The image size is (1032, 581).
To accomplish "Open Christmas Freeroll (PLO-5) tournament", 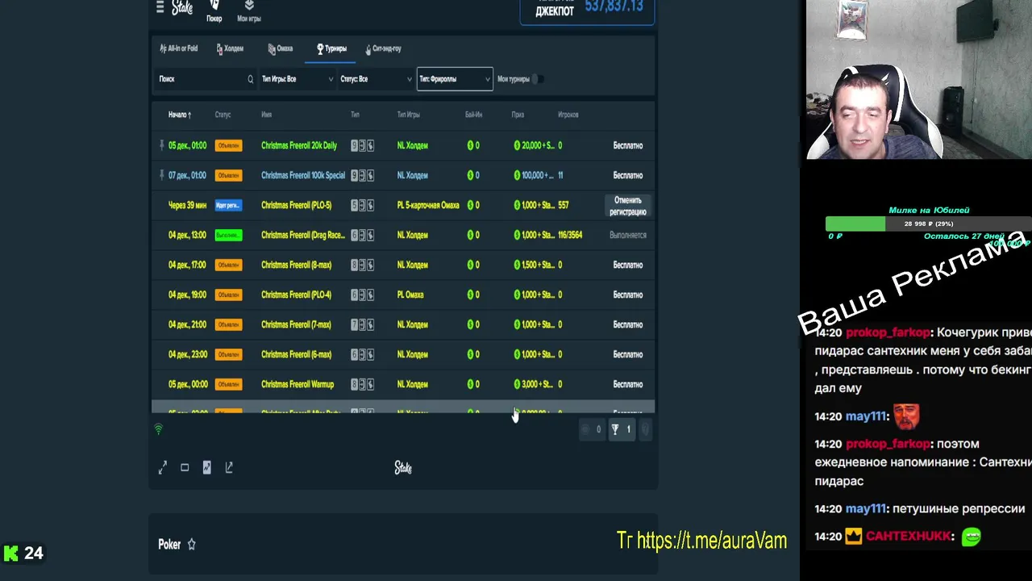I will click(x=296, y=205).
